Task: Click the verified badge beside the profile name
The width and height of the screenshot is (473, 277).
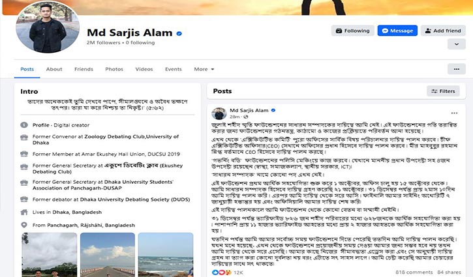Action: (179, 33)
